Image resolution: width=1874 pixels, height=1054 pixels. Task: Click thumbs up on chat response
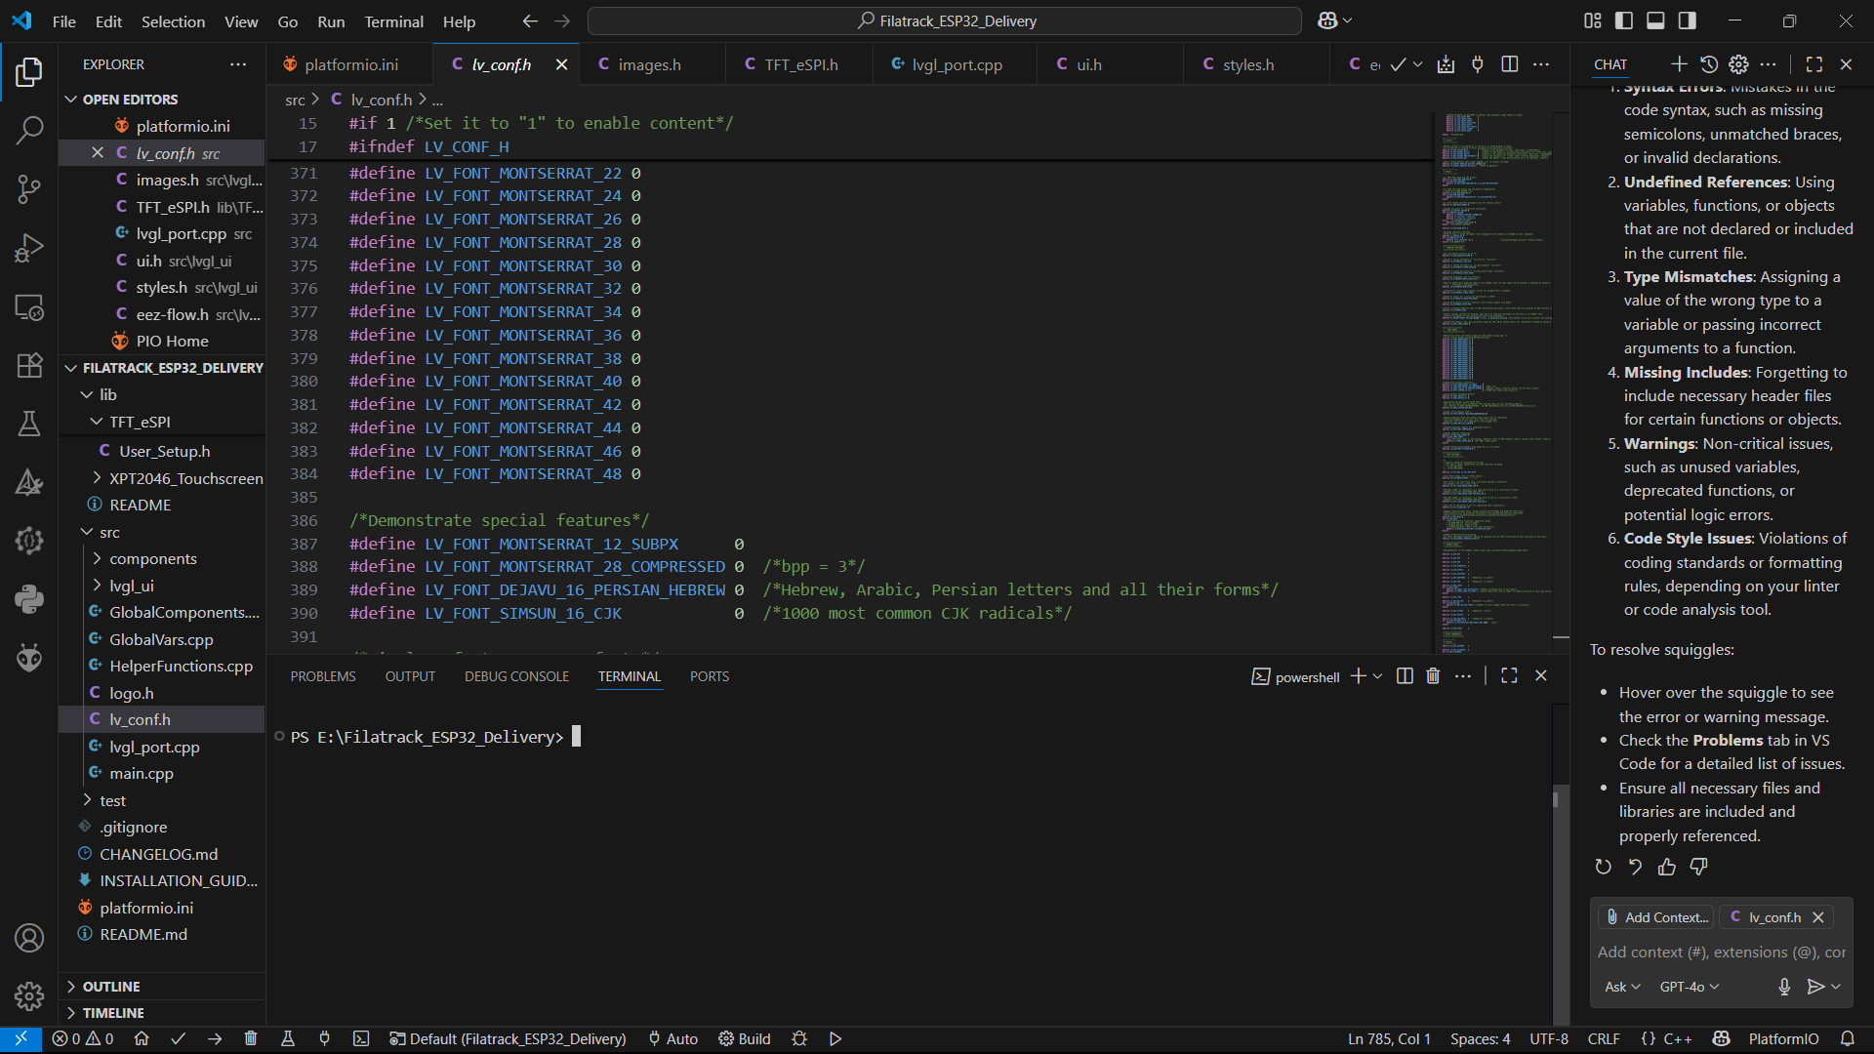tap(1667, 867)
